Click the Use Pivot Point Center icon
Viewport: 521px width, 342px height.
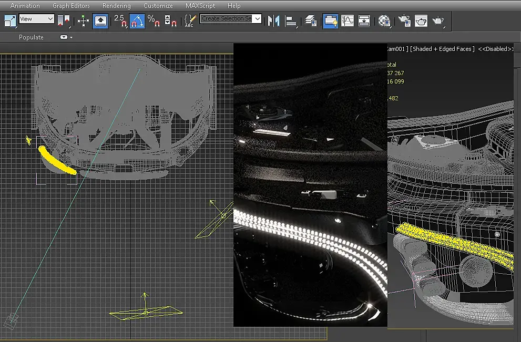pyautogui.click(x=64, y=21)
